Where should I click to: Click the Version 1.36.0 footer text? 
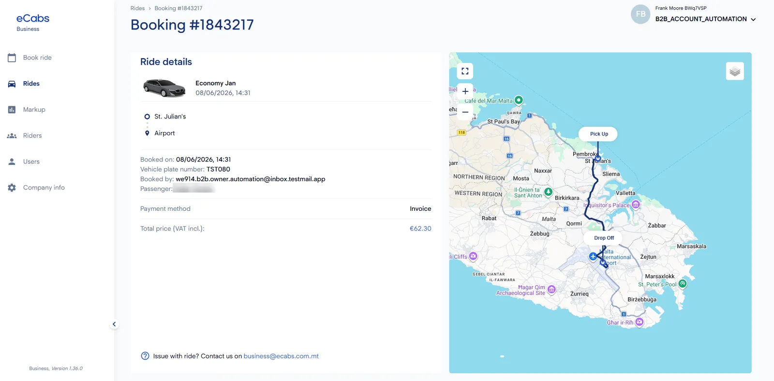point(67,368)
